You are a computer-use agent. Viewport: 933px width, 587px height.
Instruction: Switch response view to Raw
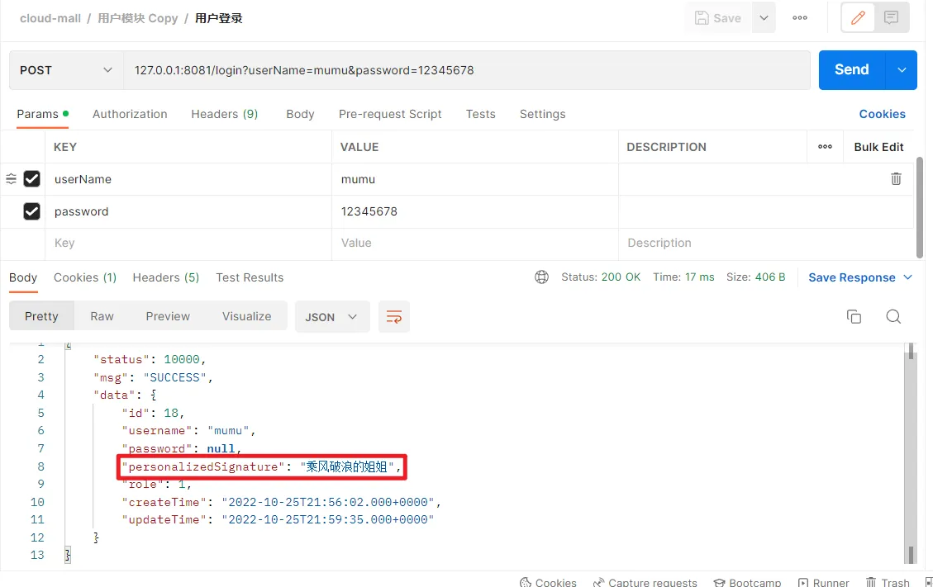pyautogui.click(x=102, y=316)
